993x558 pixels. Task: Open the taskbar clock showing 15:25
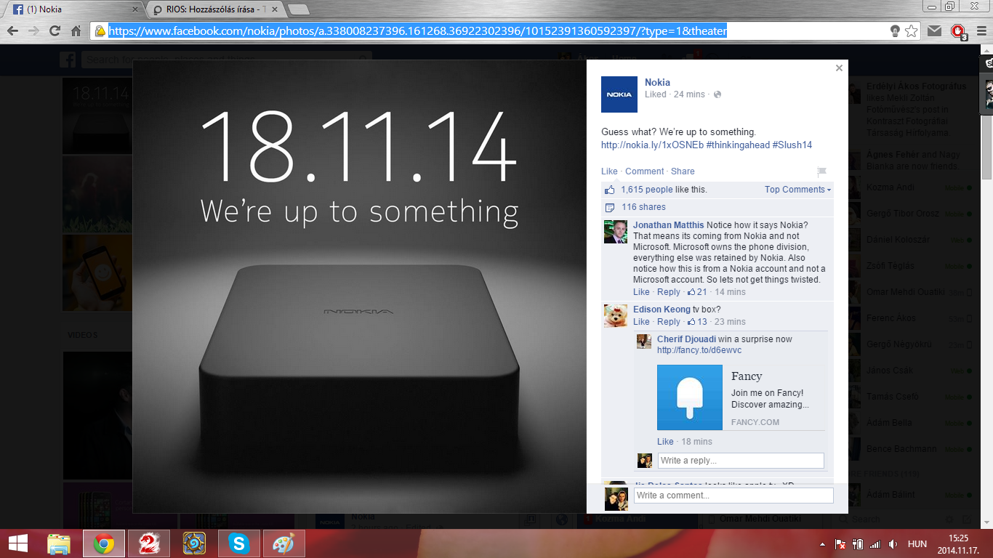pos(959,543)
